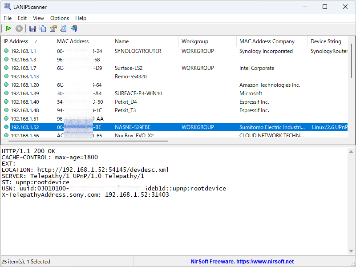Sort the list by the Name column header
Viewport: 356px width, 267px height.
[x=122, y=41]
